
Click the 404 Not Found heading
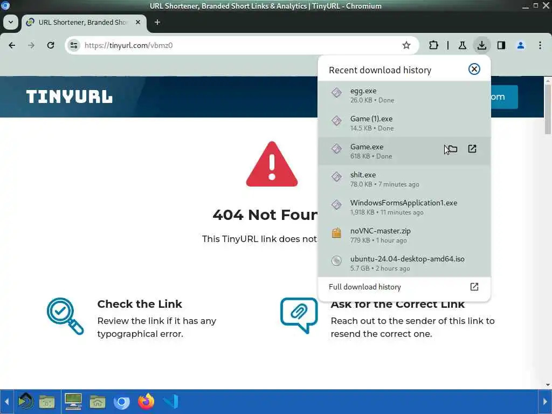pos(265,215)
